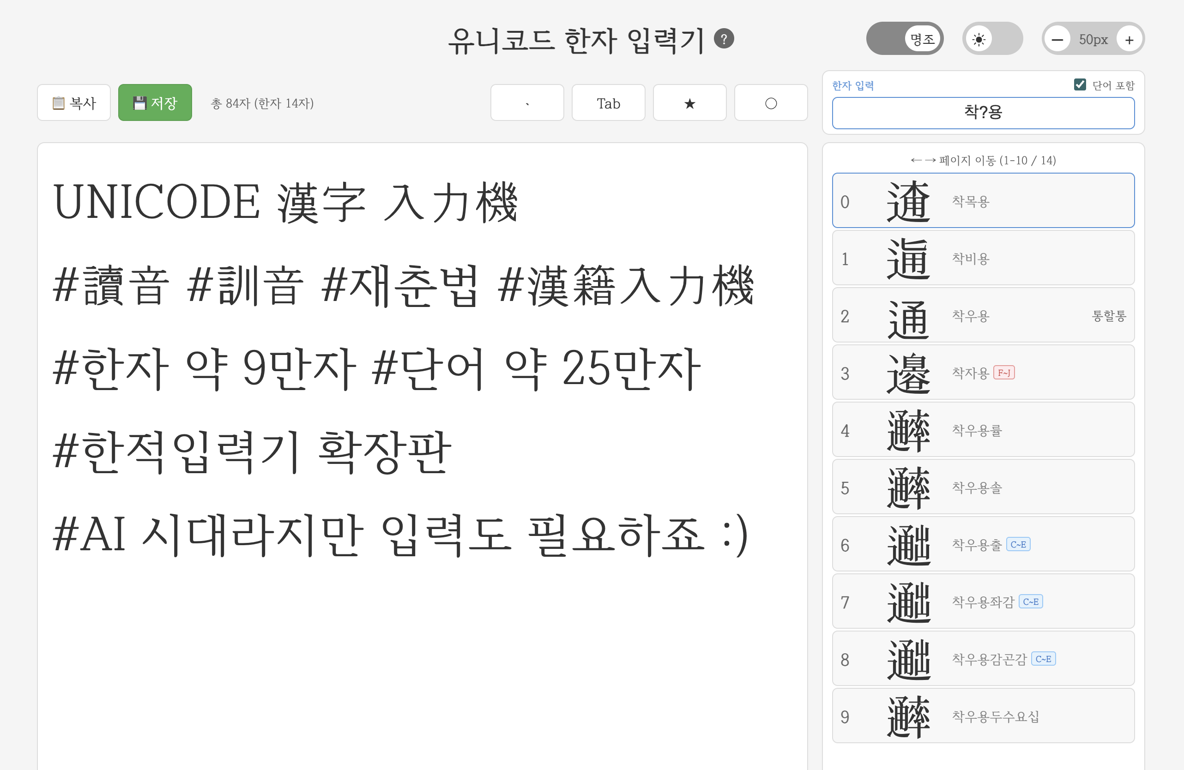Insert a backtick using the ` button
Image resolution: width=1184 pixels, height=770 pixels.
pyautogui.click(x=527, y=103)
